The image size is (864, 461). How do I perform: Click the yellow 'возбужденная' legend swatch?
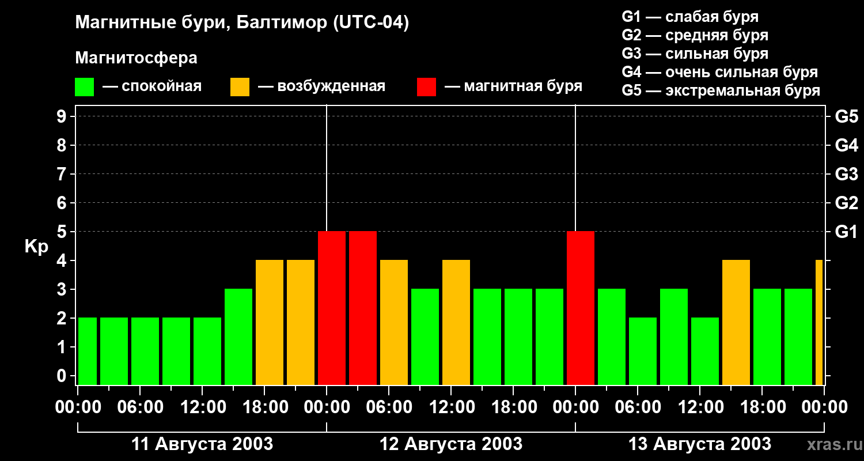coord(240,87)
